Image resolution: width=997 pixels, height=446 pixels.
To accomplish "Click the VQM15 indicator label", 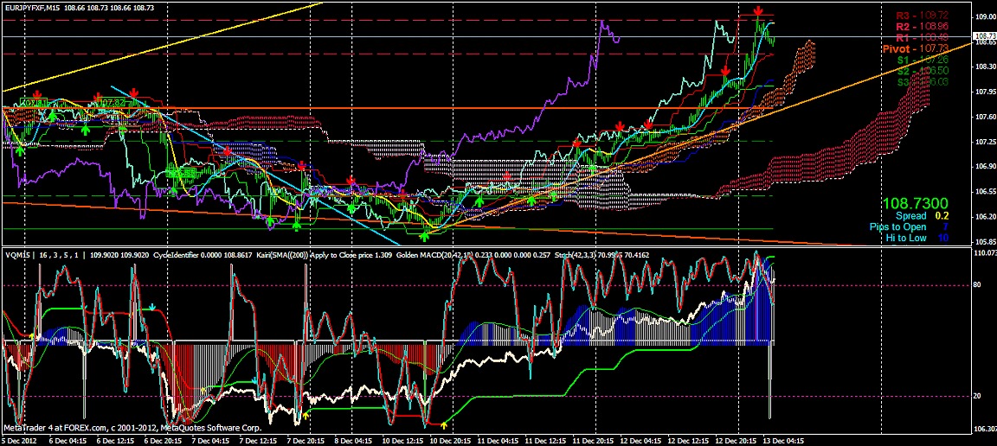I will point(16,254).
